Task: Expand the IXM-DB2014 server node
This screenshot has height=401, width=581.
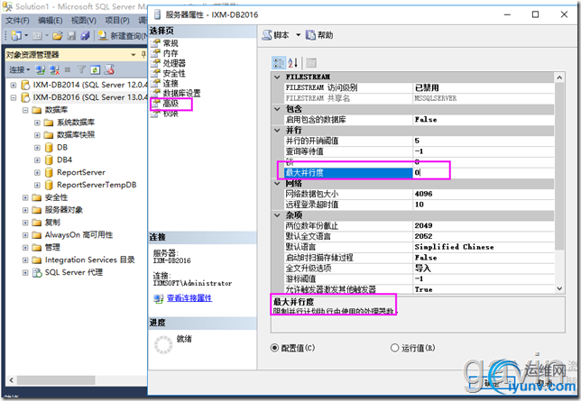Action: (x=14, y=86)
